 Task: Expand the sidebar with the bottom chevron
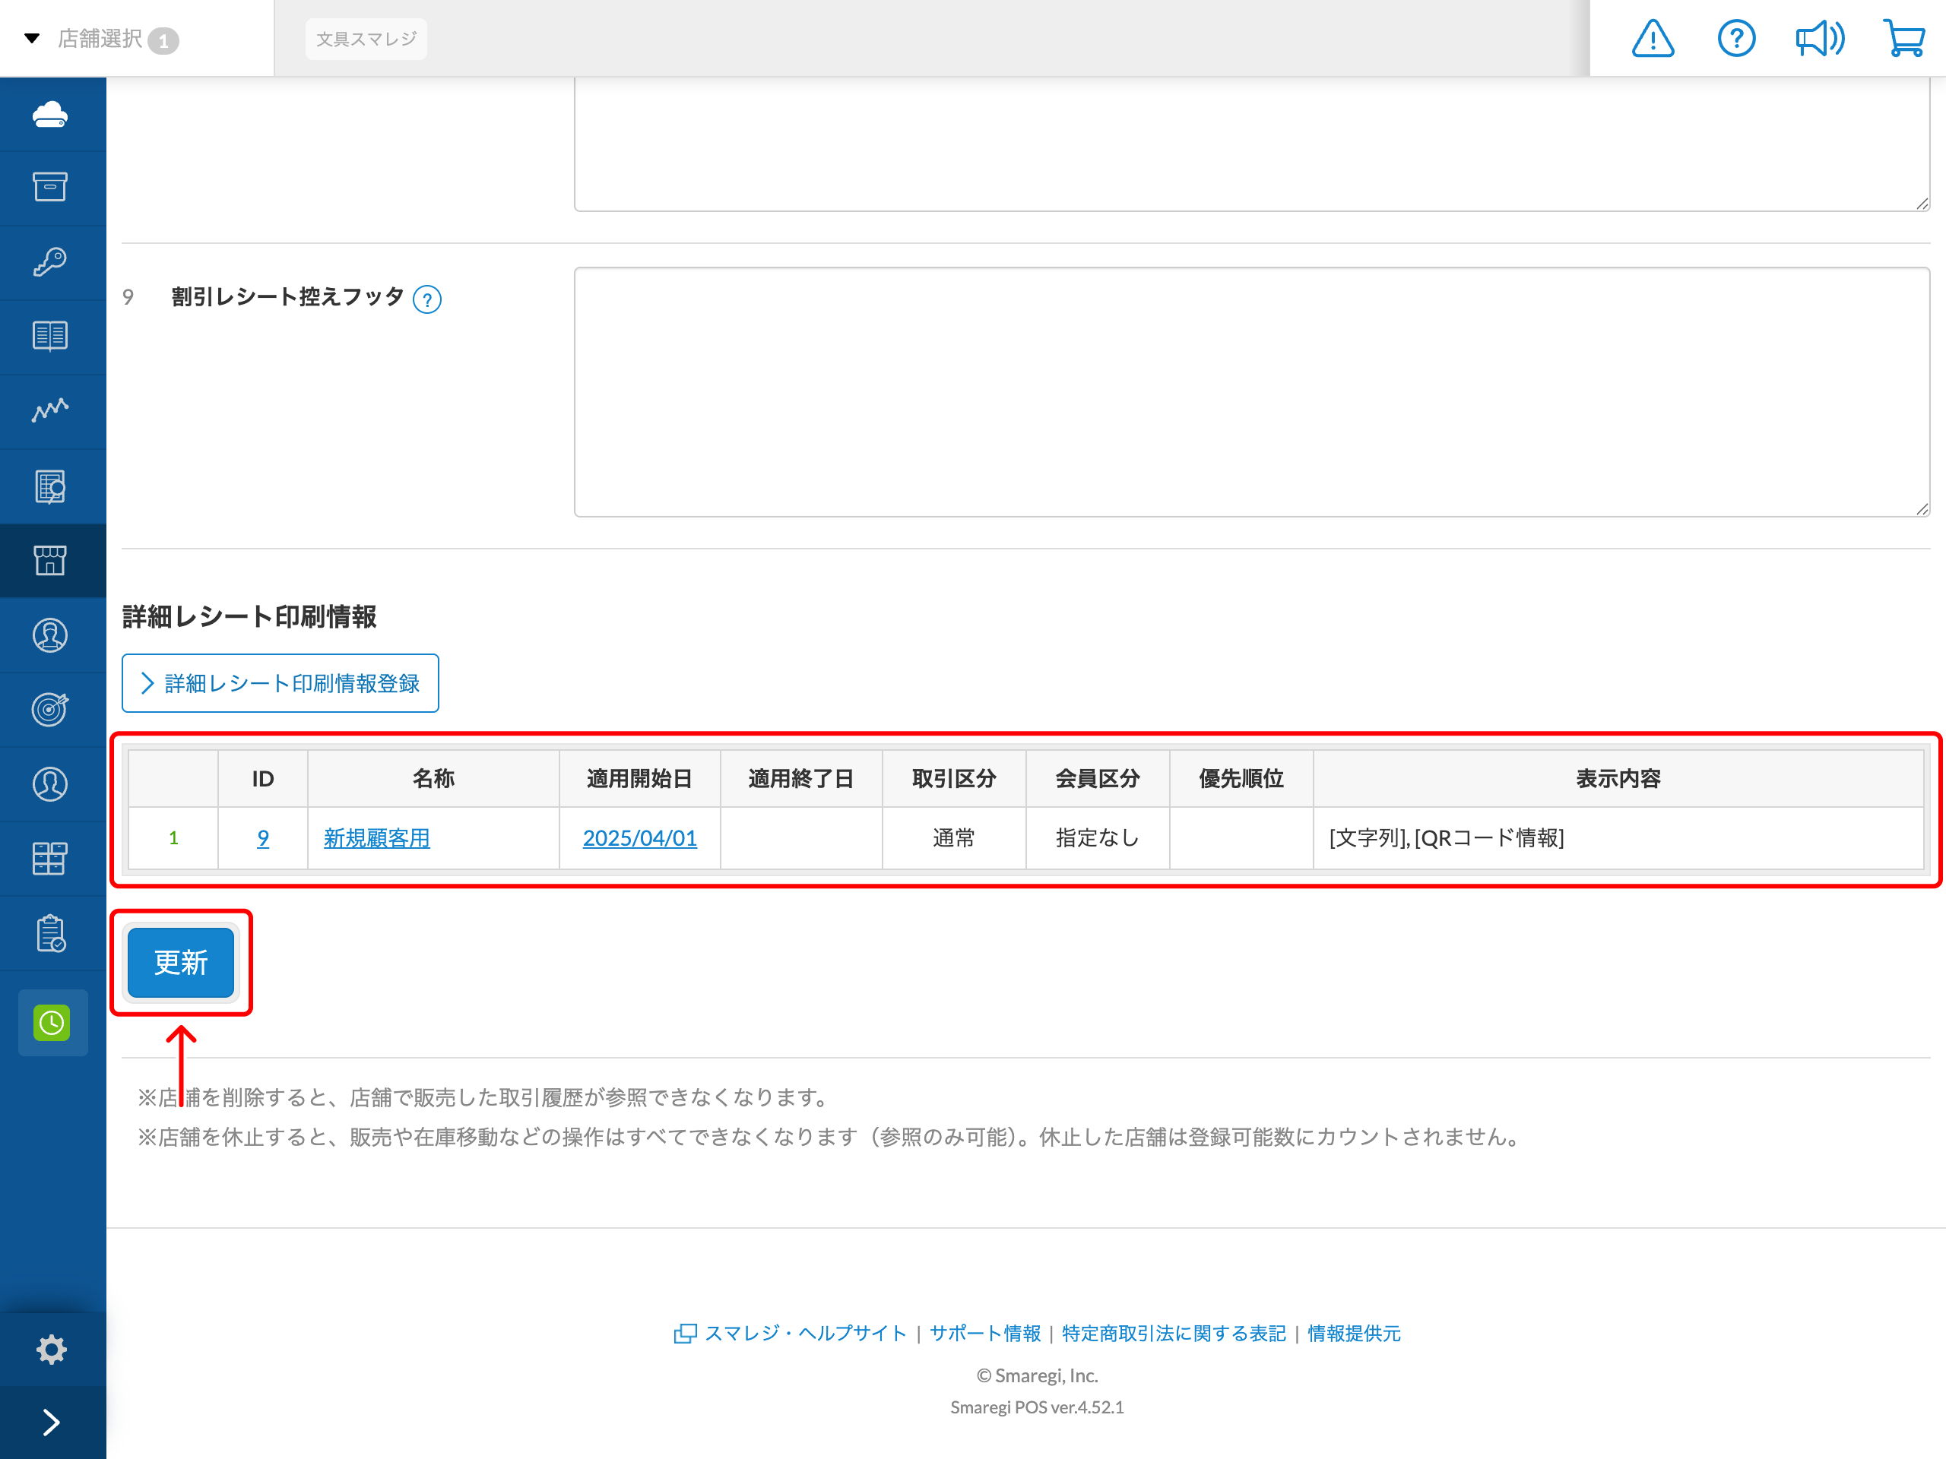point(51,1422)
